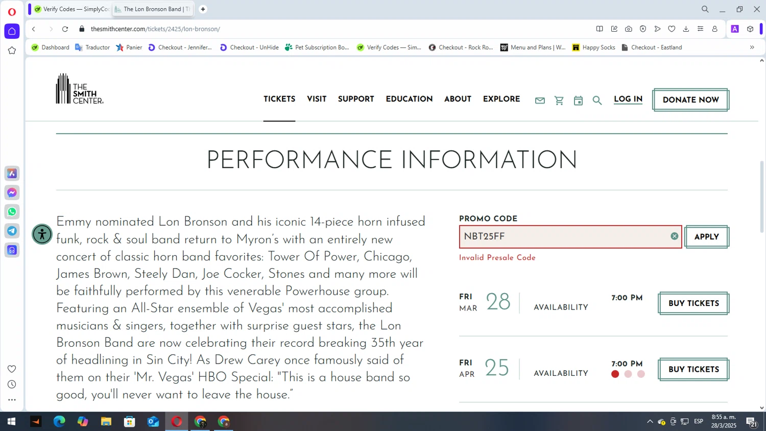Viewport: 766px width, 431px height.
Task: Open the browser tab search magnifier
Action: tap(705, 9)
